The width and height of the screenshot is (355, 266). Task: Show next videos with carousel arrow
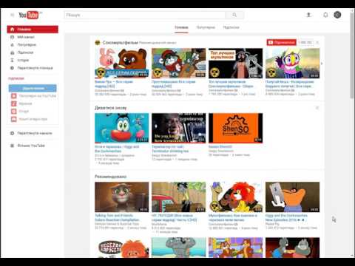click(x=322, y=64)
